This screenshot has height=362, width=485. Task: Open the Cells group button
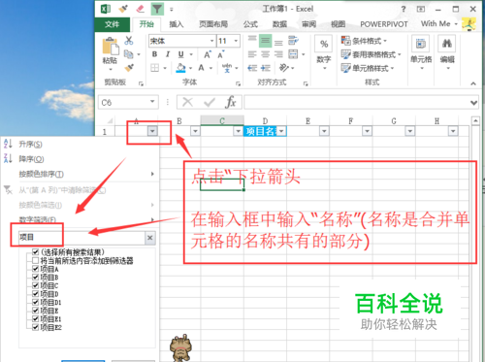point(420,44)
